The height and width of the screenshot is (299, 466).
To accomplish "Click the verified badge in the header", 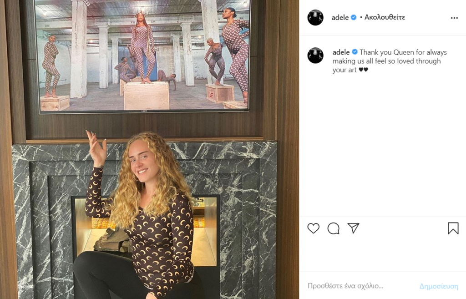I will point(354,17).
